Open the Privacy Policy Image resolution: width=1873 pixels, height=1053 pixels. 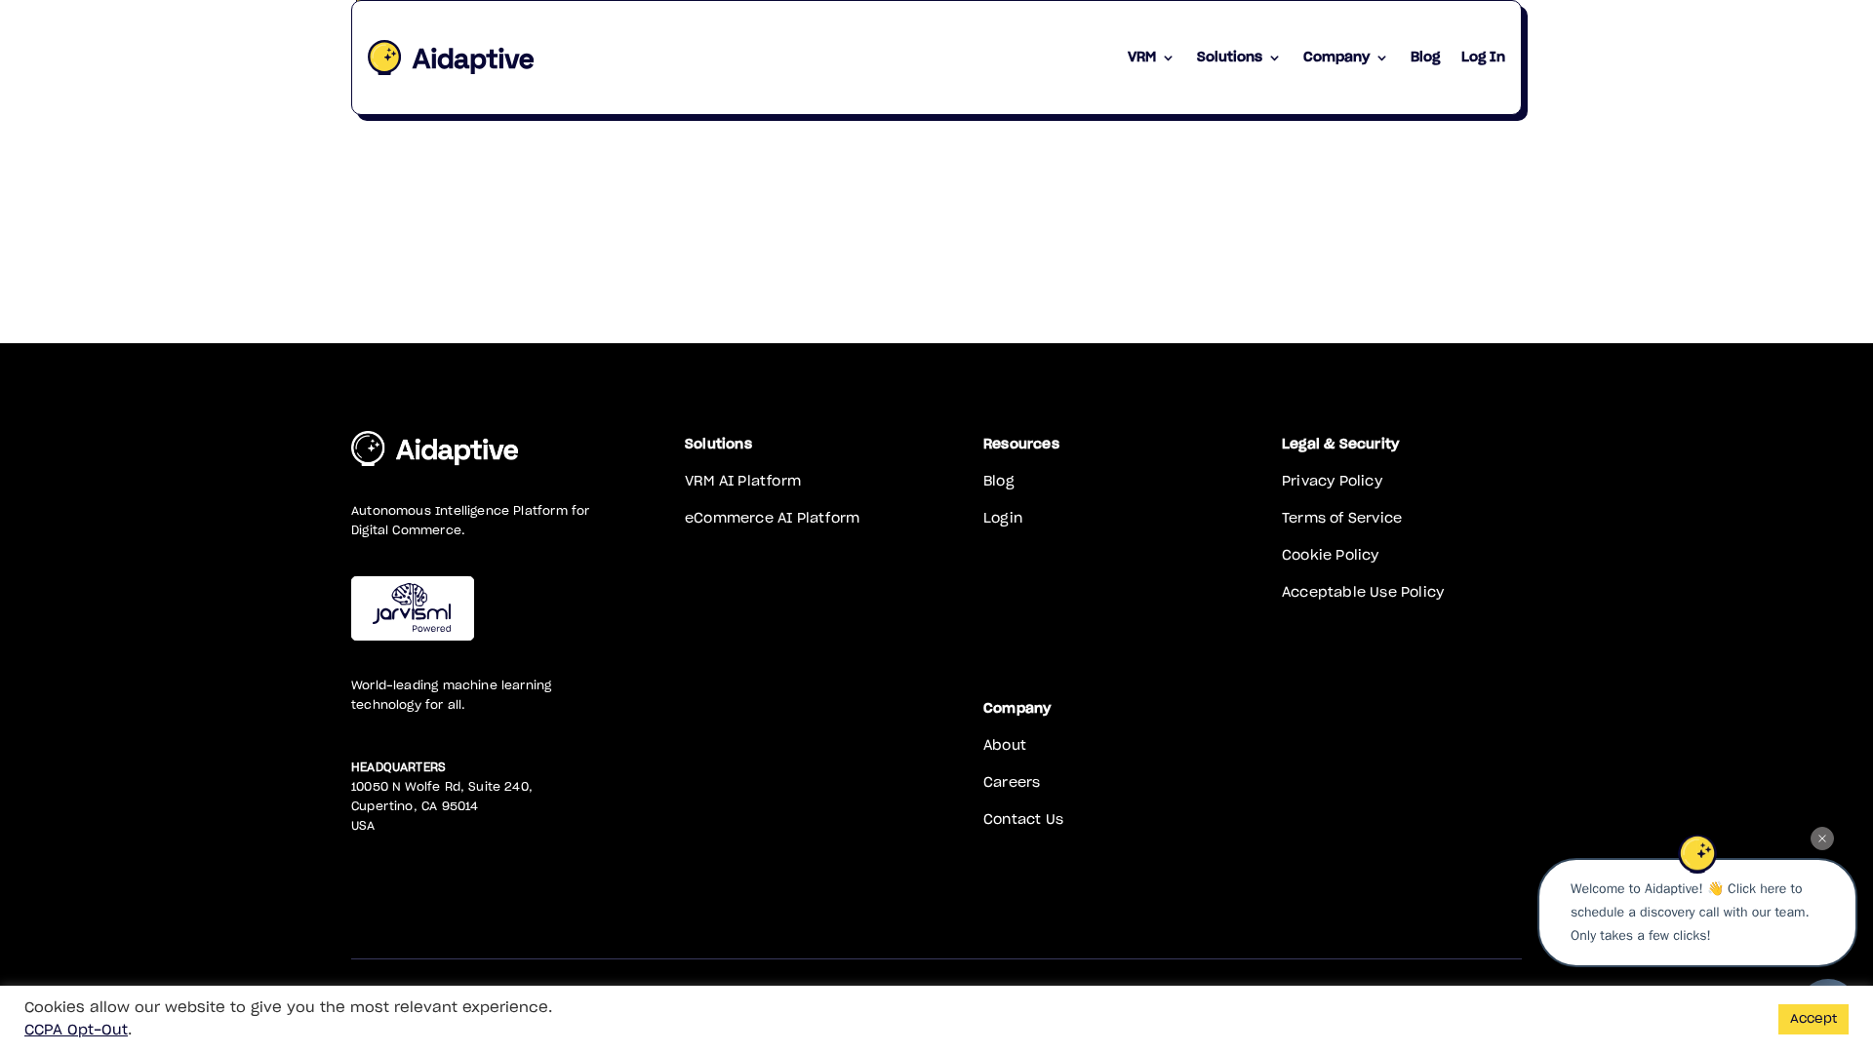1332,481
